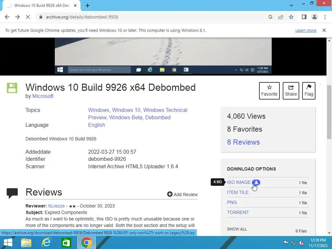Go forward to the next page
Viewport: 332px width, 249px height.
(18, 17)
